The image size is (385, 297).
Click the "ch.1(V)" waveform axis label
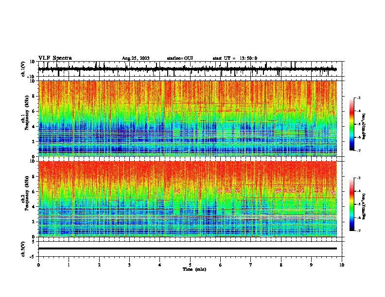[x=23, y=69]
